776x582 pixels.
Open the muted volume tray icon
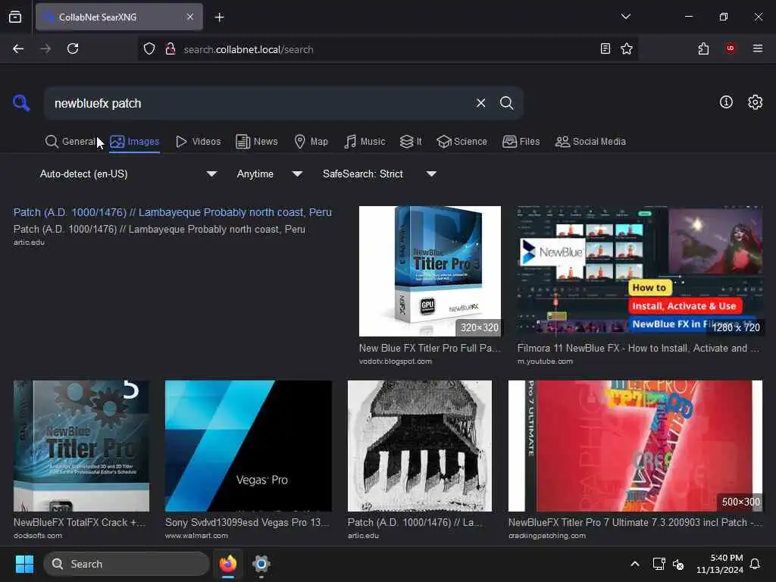(x=678, y=564)
